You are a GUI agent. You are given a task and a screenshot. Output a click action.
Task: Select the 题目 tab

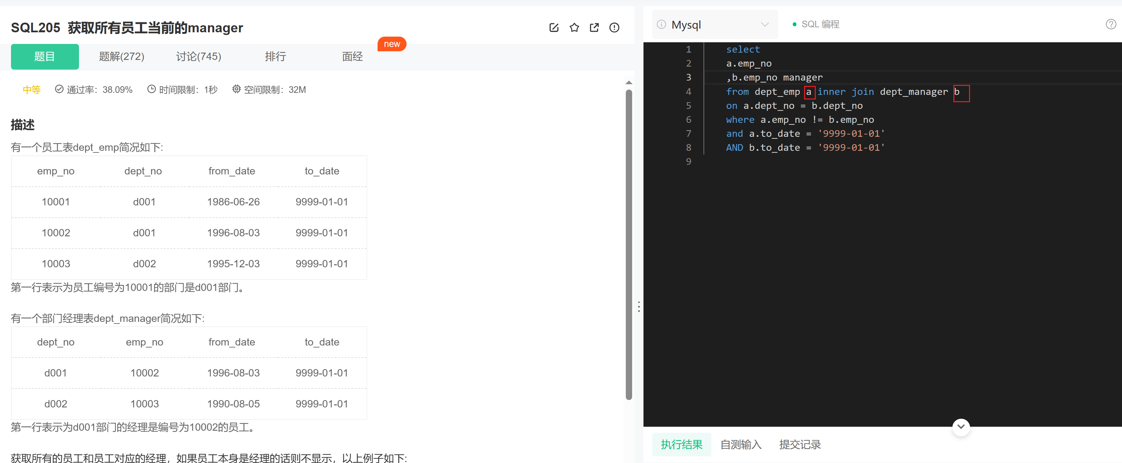45,57
